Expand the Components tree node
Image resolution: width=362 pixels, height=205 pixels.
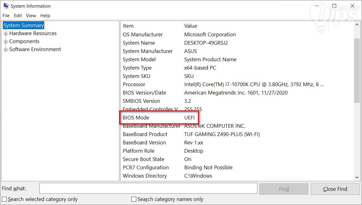click(x=6, y=42)
